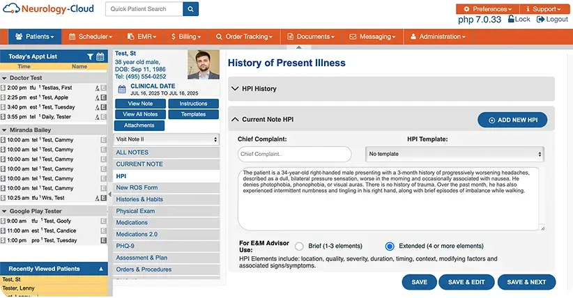Select Brief (1-3 elements) radio button
This screenshot has height=298, width=573.
point(299,246)
